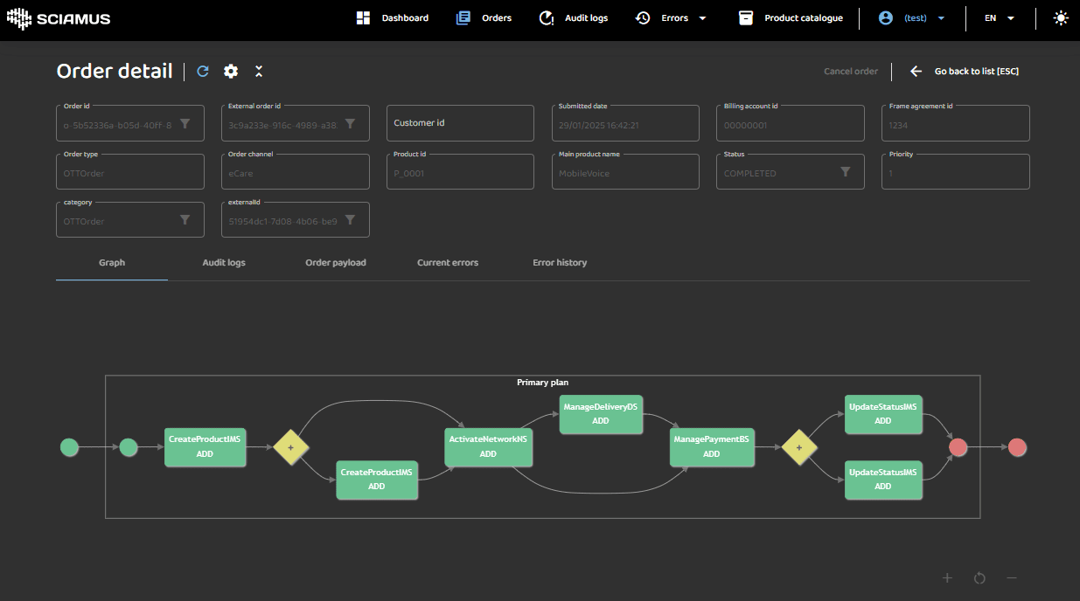Open order detail settings gear
This screenshot has height=601, width=1080.
[x=231, y=72]
